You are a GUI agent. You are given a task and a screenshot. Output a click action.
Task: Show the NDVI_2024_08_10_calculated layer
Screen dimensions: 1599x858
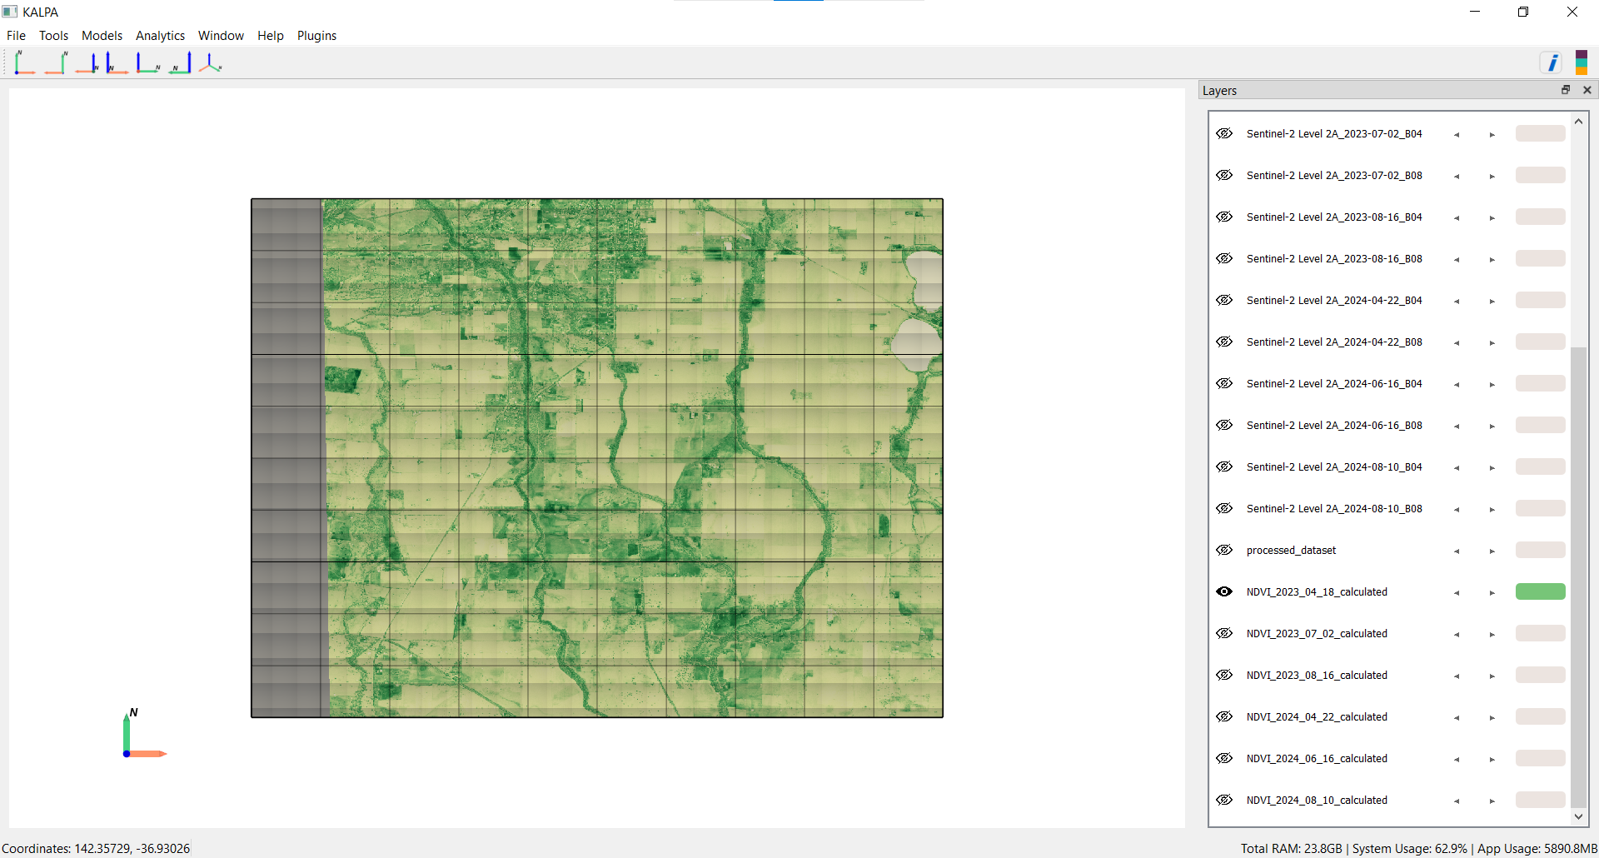tap(1224, 800)
